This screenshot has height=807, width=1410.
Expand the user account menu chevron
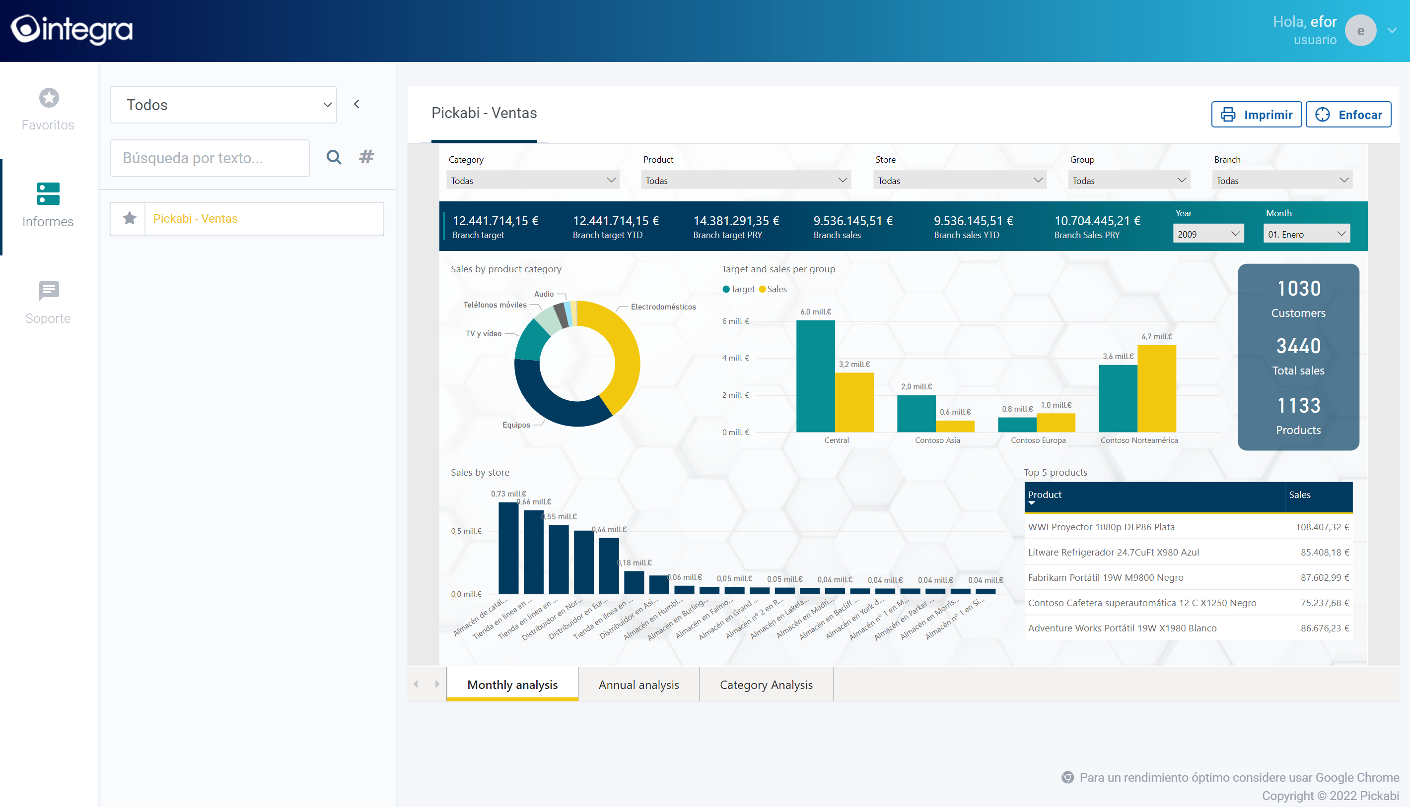point(1392,30)
